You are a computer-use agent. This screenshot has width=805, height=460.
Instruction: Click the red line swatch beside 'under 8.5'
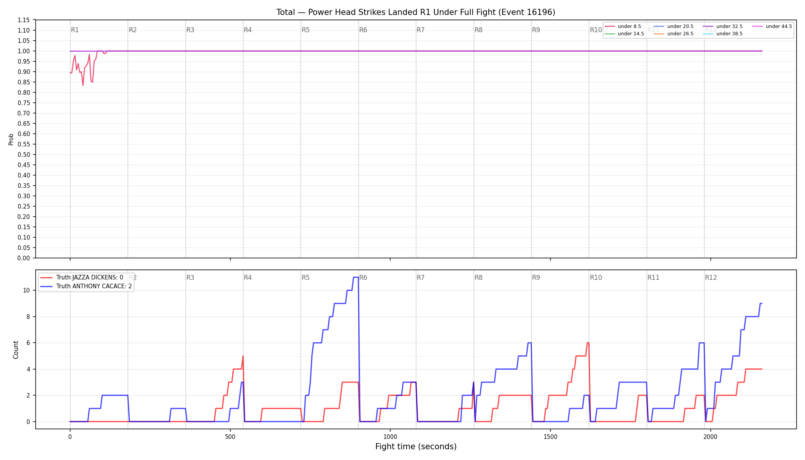point(610,26)
